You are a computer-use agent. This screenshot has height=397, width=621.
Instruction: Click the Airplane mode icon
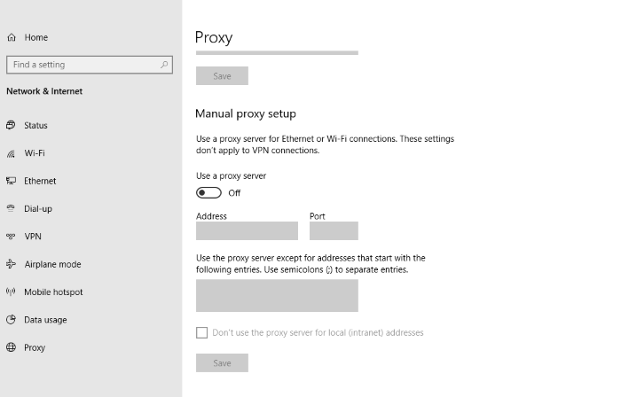(x=12, y=264)
